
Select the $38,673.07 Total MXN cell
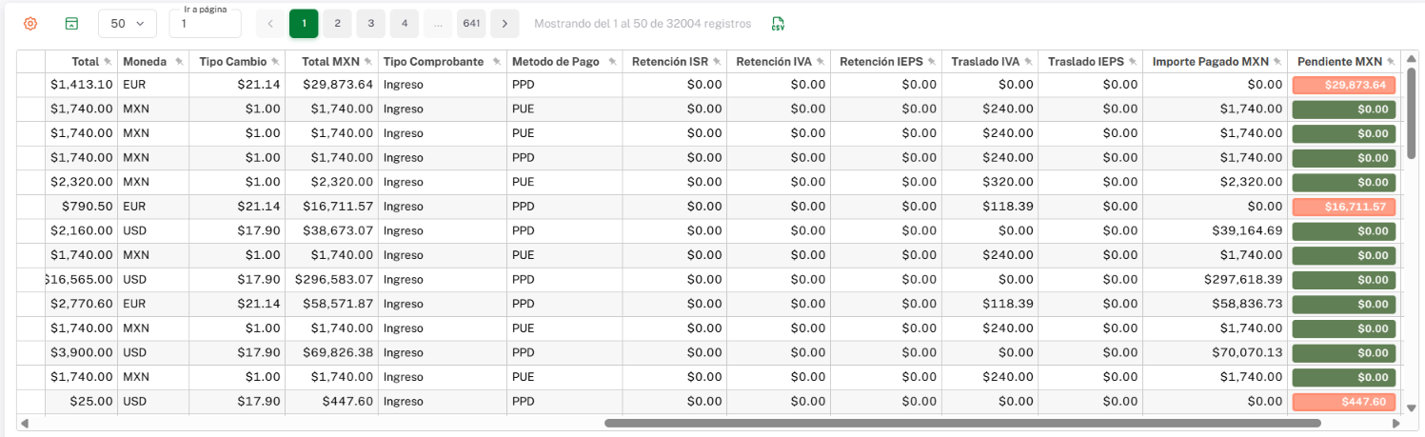[331, 231]
